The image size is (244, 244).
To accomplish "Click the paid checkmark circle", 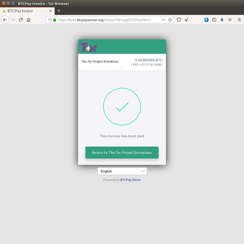I will tap(122, 107).
